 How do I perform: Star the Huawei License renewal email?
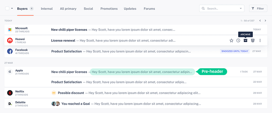click(x=231, y=40)
